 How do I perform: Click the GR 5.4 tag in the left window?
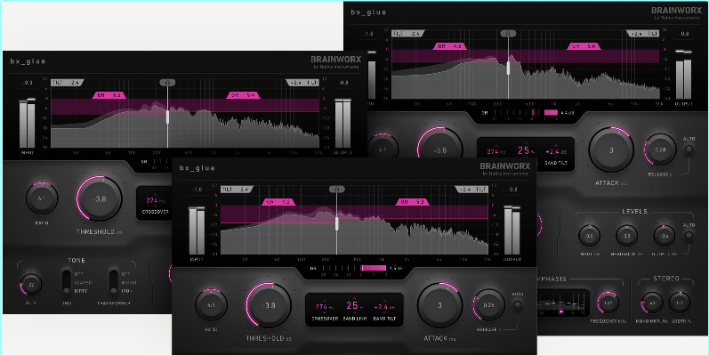point(243,95)
